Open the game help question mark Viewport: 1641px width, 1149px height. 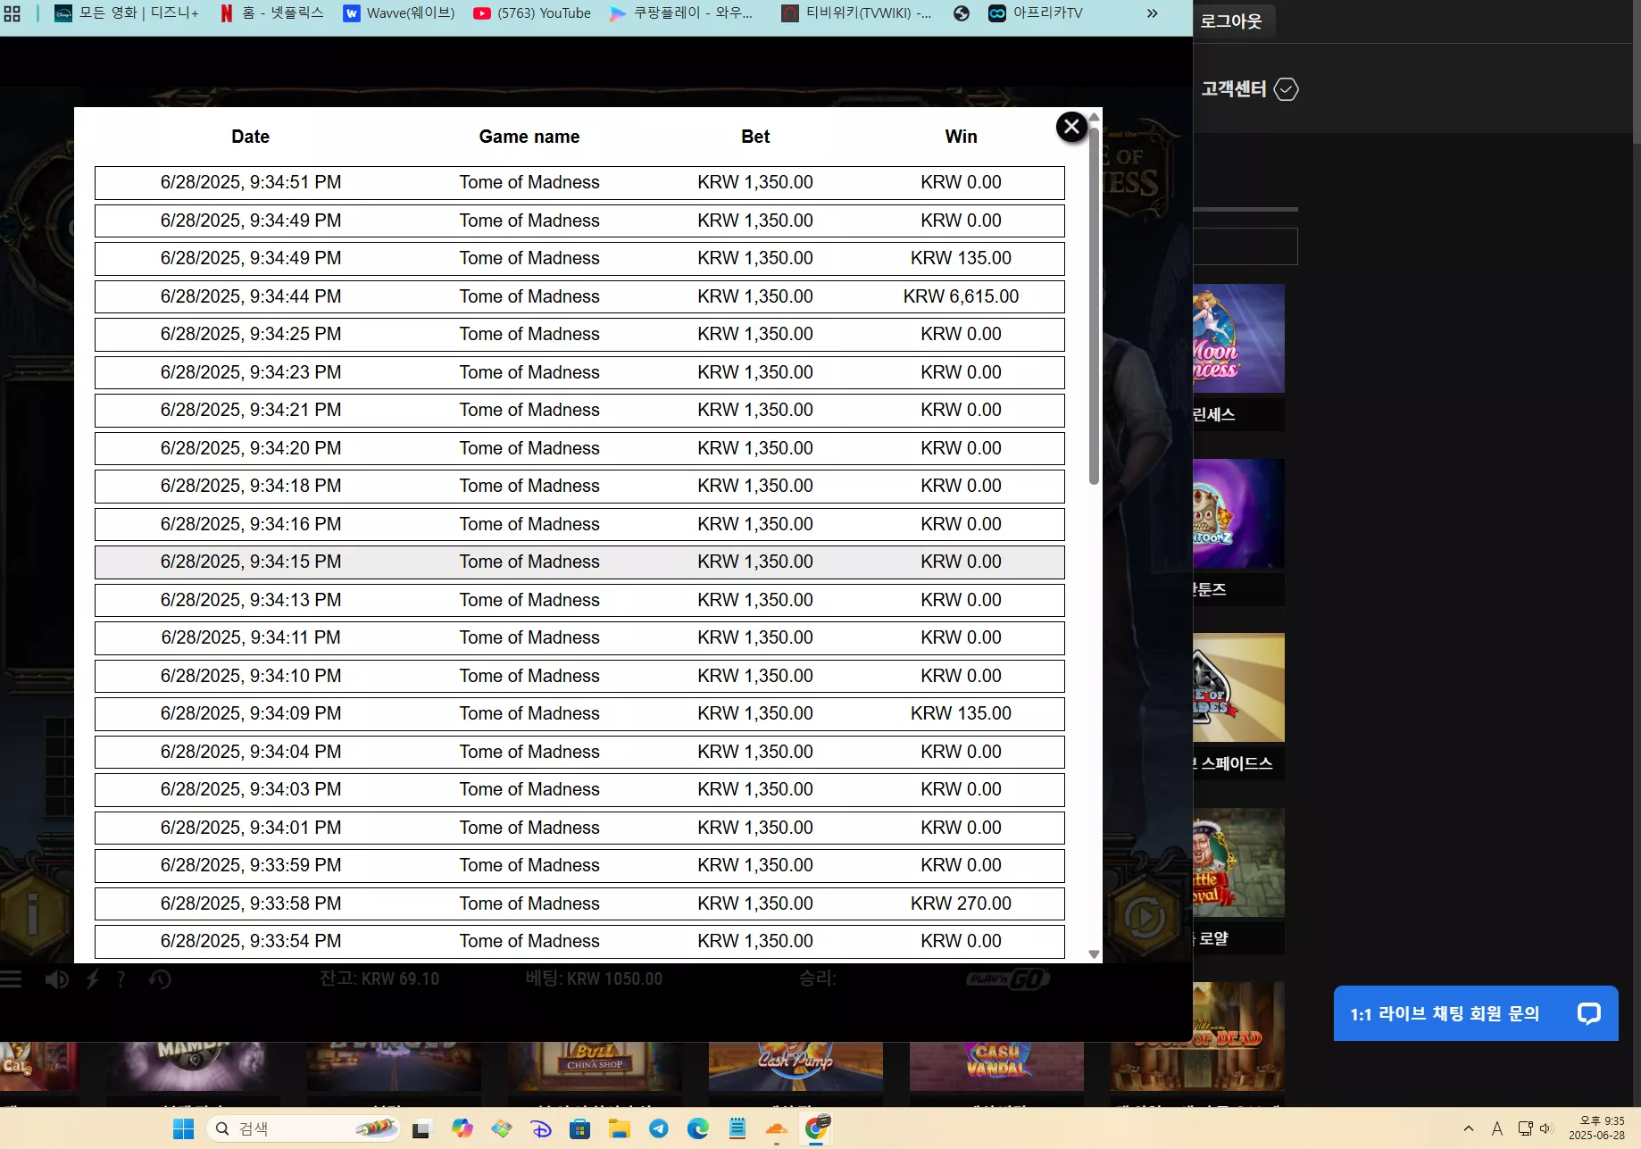[x=121, y=979]
